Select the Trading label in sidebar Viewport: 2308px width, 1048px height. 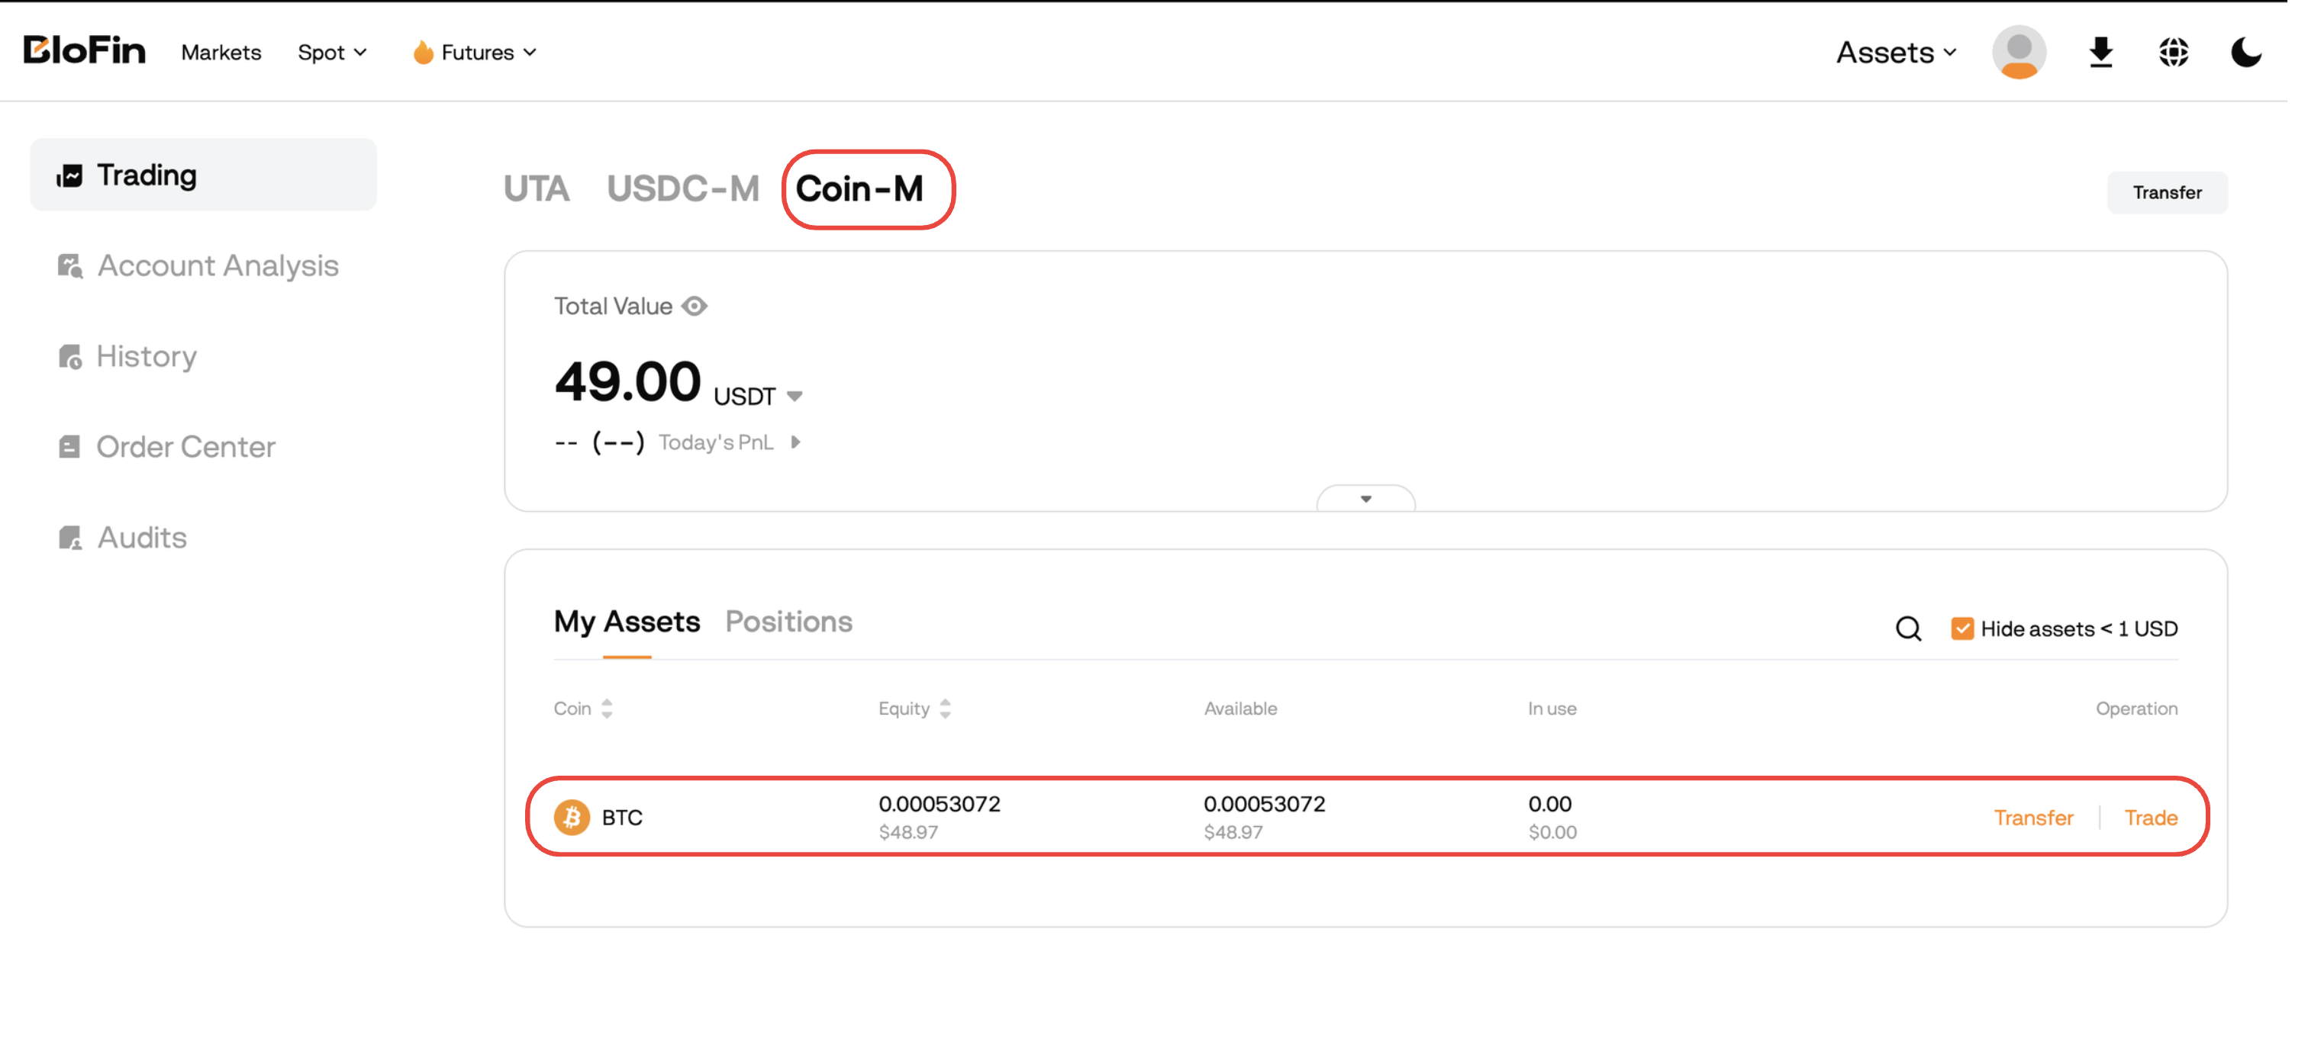(147, 175)
